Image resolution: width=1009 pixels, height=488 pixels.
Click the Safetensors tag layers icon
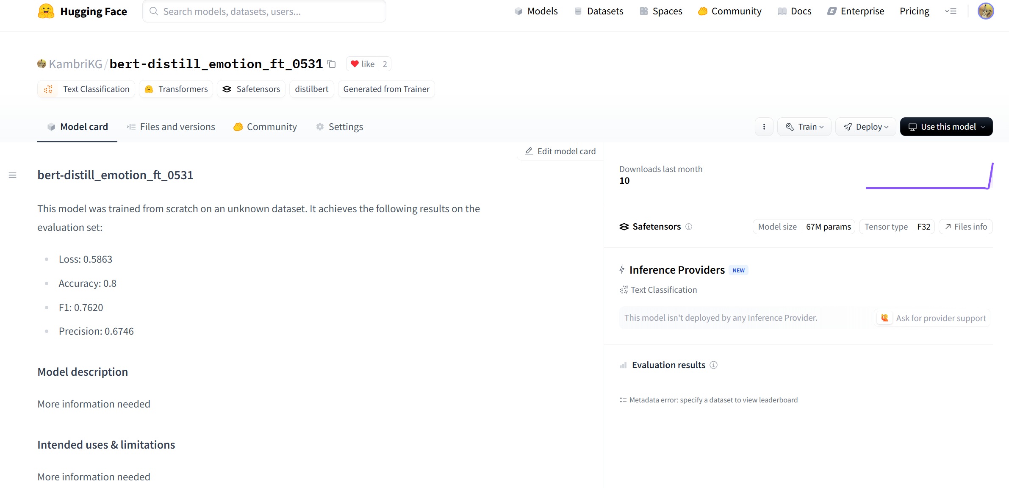coord(227,89)
